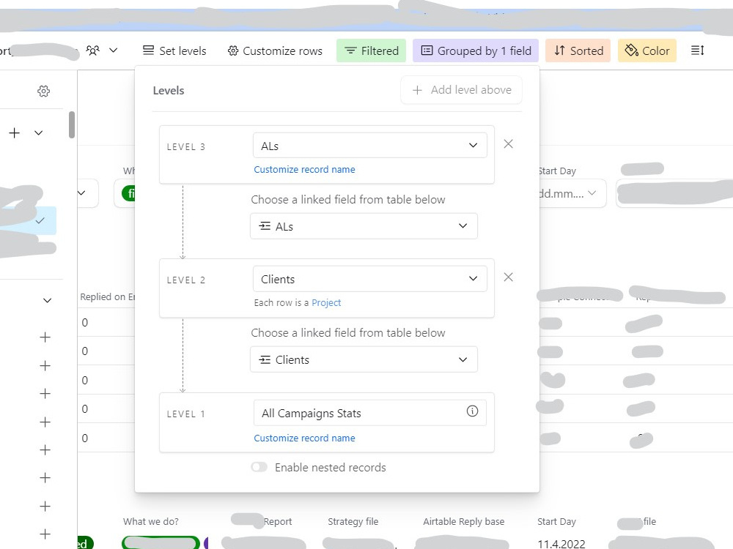This screenshot has width=733, height=549.
Task: Click the plus icon below the gear
Action: (15, 133)
